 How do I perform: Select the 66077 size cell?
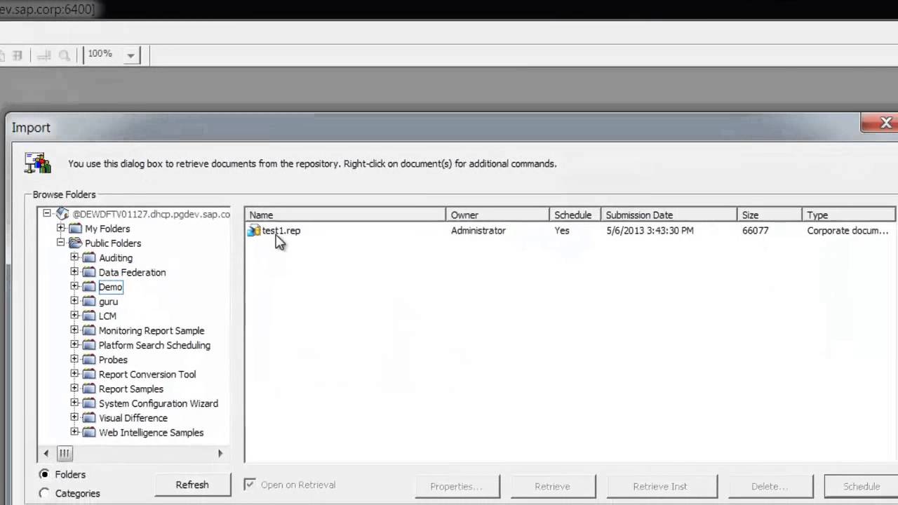756,231
